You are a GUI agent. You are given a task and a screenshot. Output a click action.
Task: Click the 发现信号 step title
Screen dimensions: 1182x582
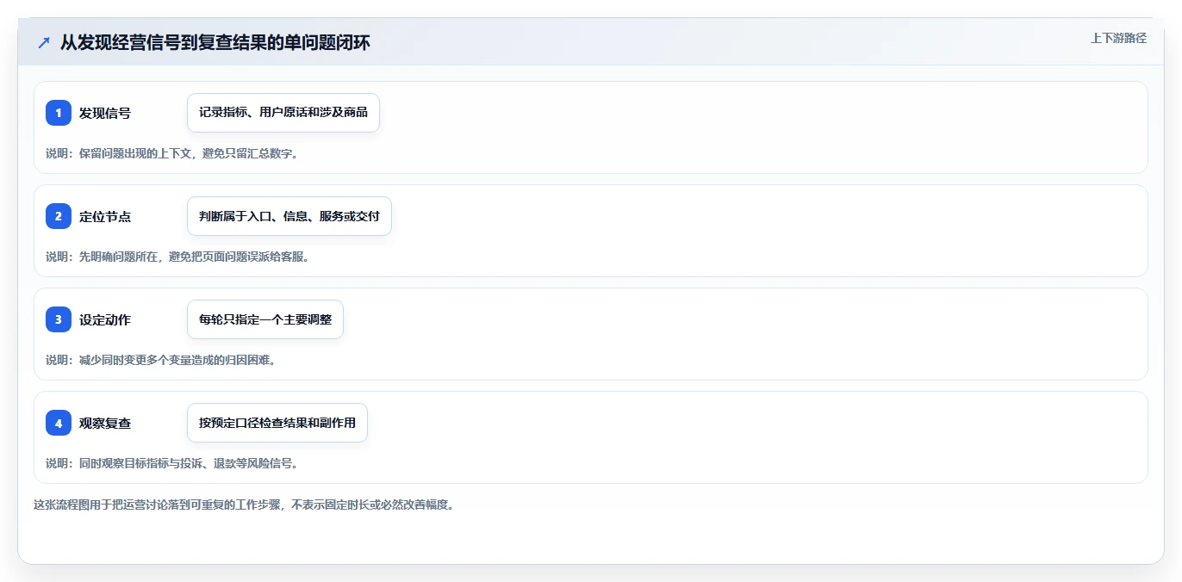coord(105,113)
